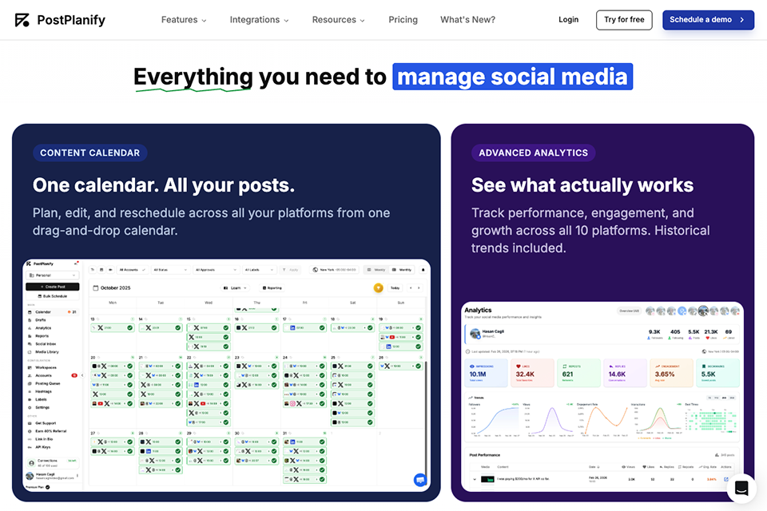767x511 pixels.
Task: Expand the Resources menu
Action: [339, 19]
